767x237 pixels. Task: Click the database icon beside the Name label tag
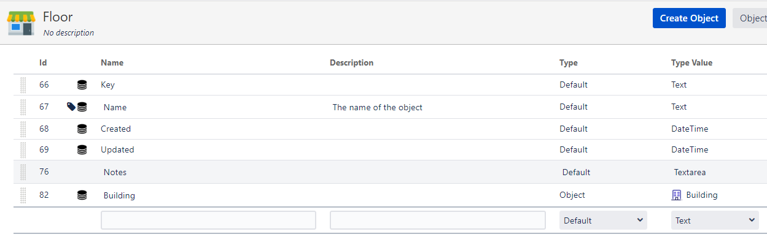point(82,107)
